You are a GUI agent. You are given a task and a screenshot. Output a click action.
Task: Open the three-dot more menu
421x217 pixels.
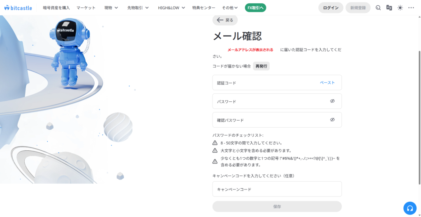click(411, 8)
